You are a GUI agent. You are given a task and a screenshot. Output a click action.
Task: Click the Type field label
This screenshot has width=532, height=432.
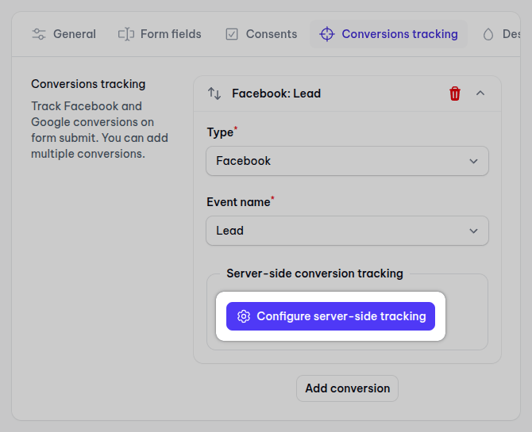222,132
